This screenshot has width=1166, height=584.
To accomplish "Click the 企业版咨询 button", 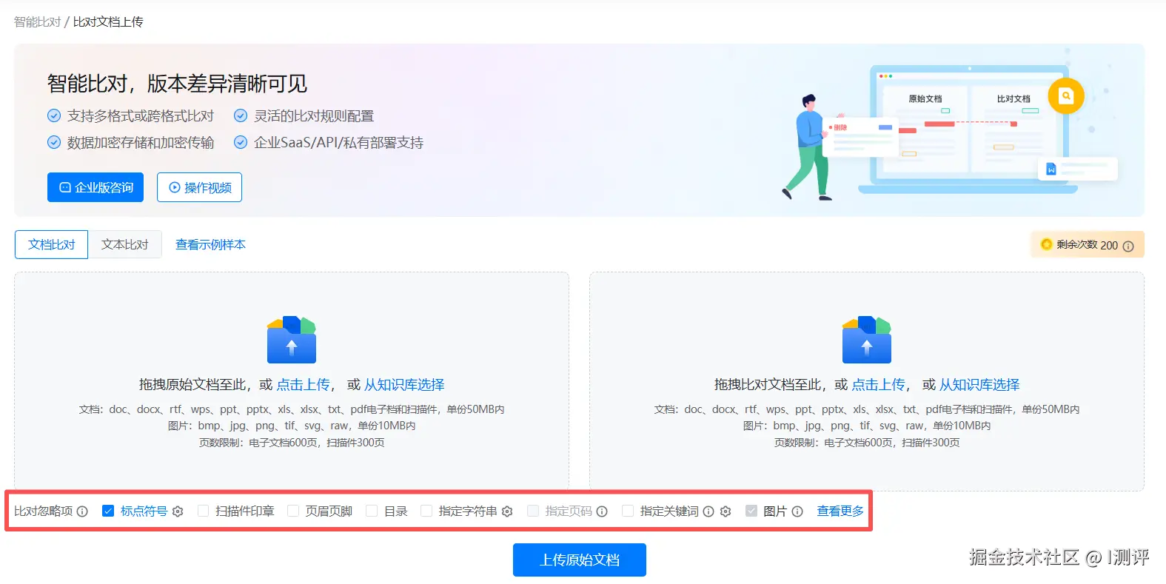I will click(96, 187).
